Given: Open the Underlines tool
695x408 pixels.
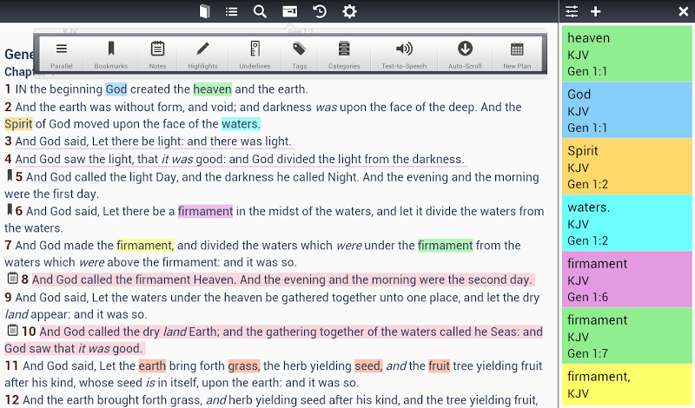Looking at the screenshot, I should pyautogui.click(x=254, y=54).
